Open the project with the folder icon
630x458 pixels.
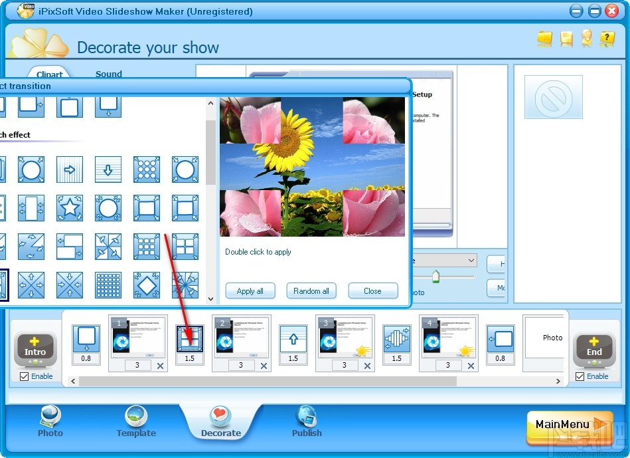(x=544, y=39)
